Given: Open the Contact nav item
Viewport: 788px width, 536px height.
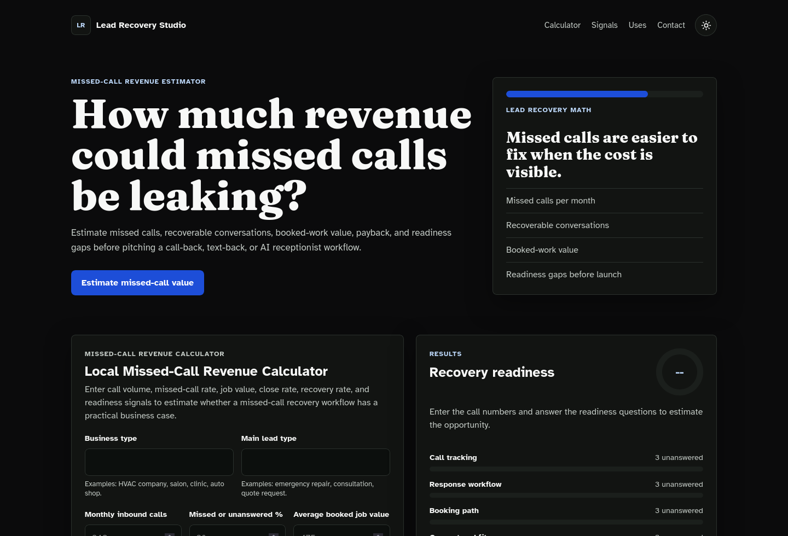Looking at the screenshot, I should pyautogui.click(x=671, y=25).
